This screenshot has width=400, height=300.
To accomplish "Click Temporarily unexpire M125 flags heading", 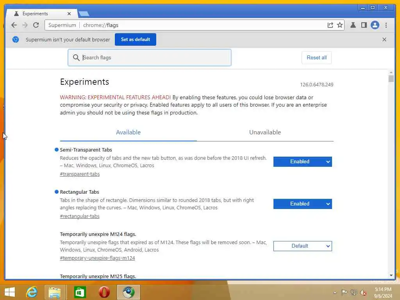I will click(x=98, y=276).
